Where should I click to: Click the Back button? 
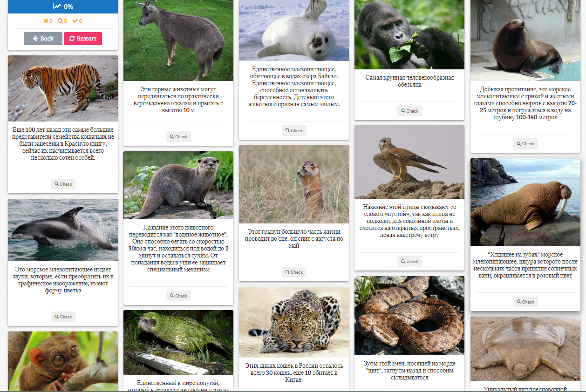pyautogui.click(x=43, y=39)
